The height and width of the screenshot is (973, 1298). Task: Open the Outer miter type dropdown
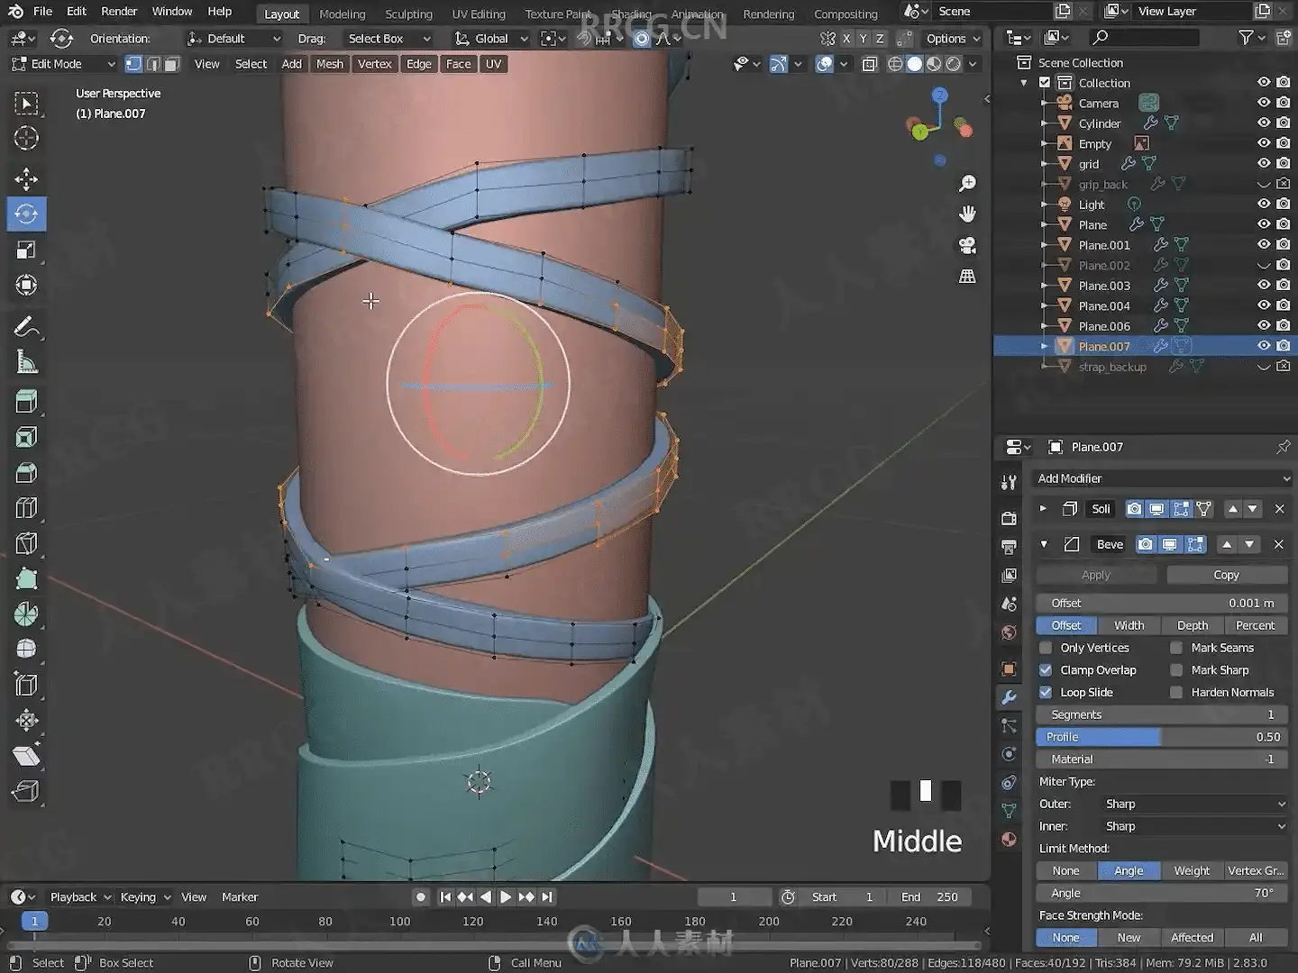(1193, 804)
